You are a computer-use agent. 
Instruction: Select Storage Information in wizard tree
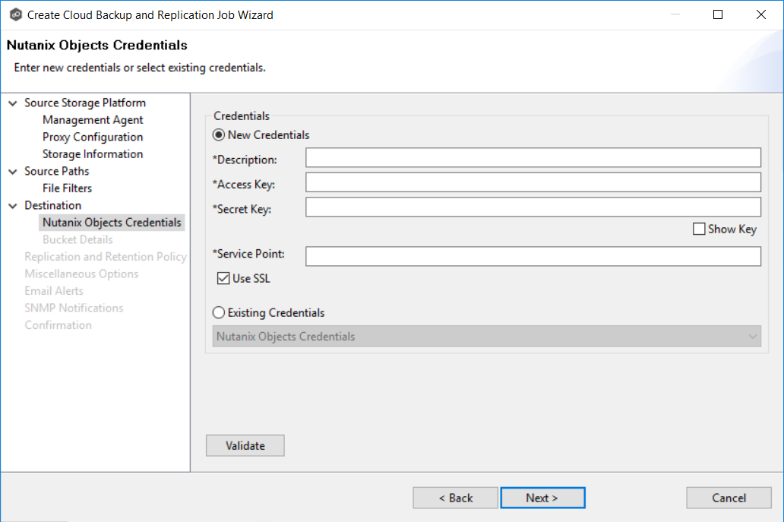pos(93,154)
